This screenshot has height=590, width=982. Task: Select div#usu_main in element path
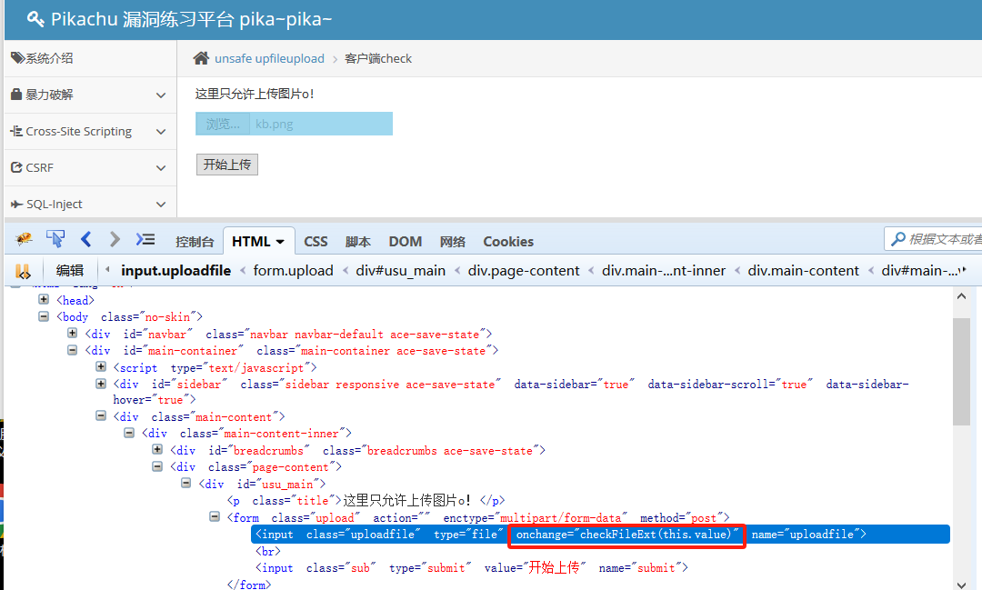tap(401, 271)
